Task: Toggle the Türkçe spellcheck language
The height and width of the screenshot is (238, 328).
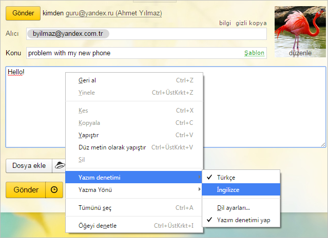Action: (x=241, y=177)
